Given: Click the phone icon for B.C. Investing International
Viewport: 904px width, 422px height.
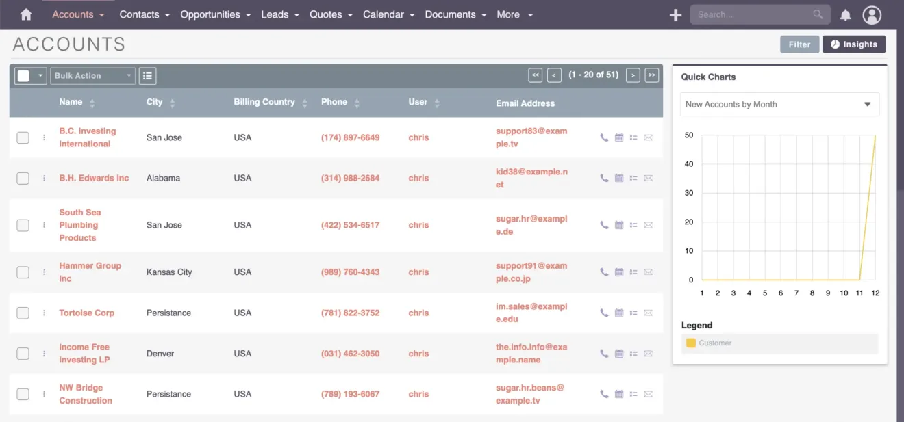Looking at the screenshot, I should 603,137.
